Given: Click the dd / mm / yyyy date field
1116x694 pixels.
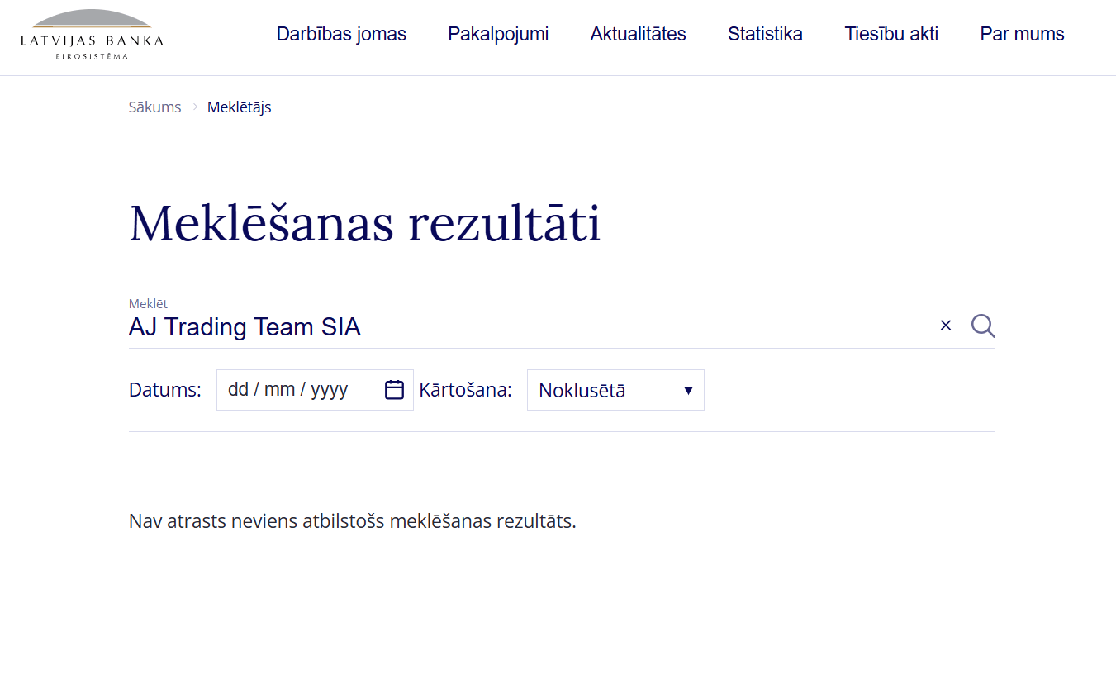Looking at the screenshot, I should [x=315, y=390].
